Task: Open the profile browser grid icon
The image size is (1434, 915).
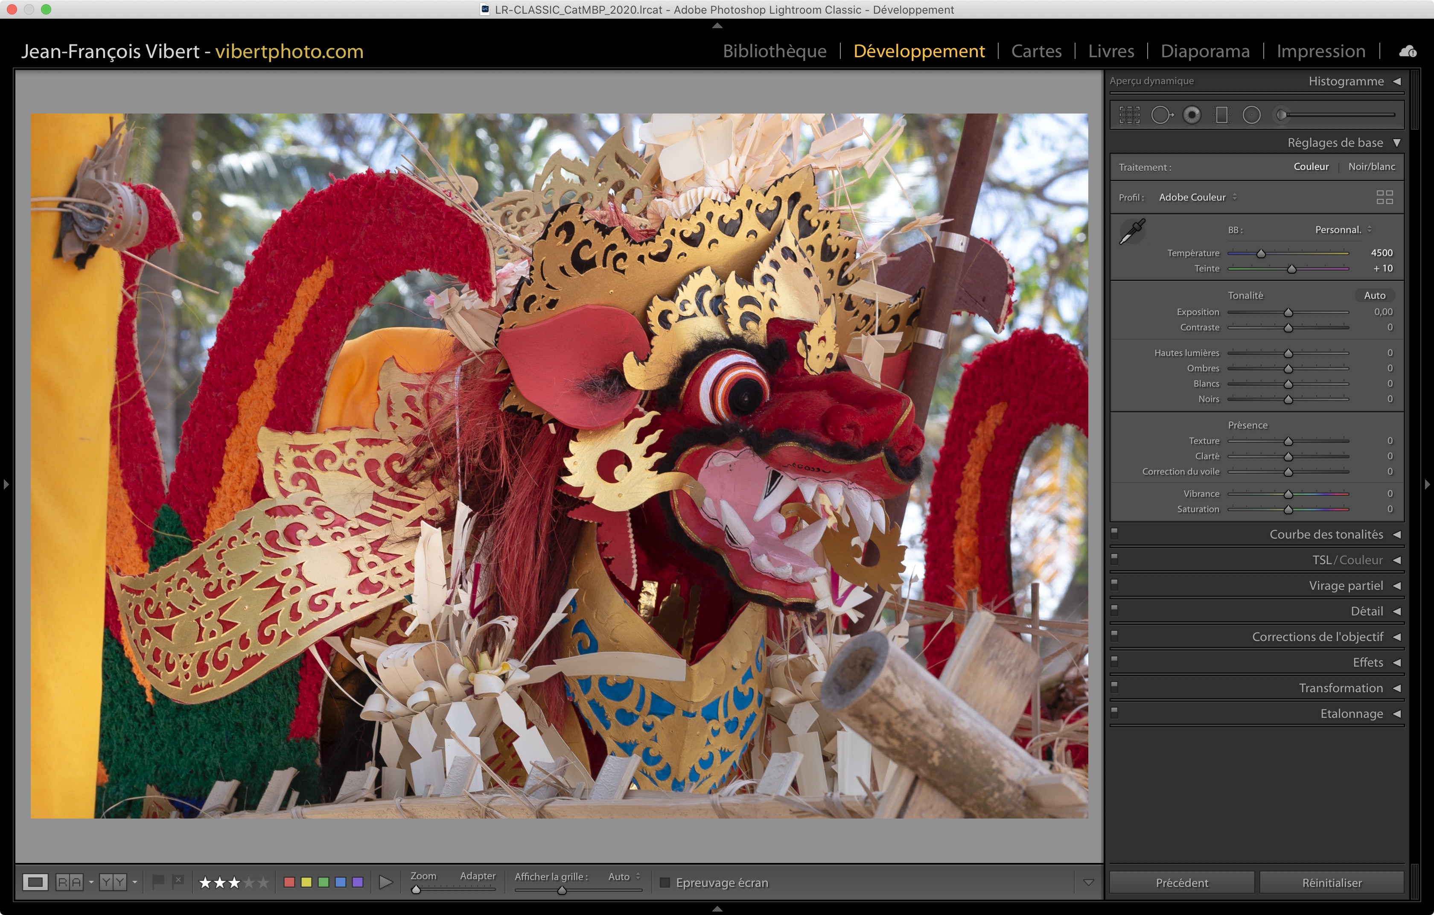Action: pos(1384,197)
